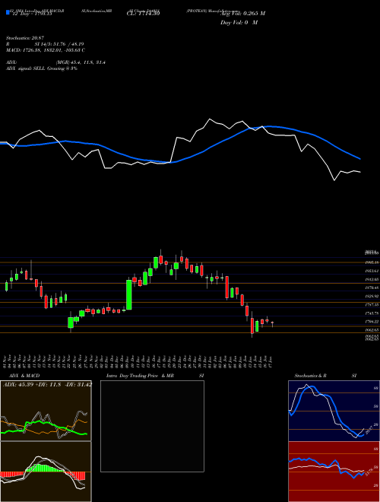Click the 'Day Vol: 0 M' label
The width and height of the screenshot is (380, 502).
pos(239,23)
